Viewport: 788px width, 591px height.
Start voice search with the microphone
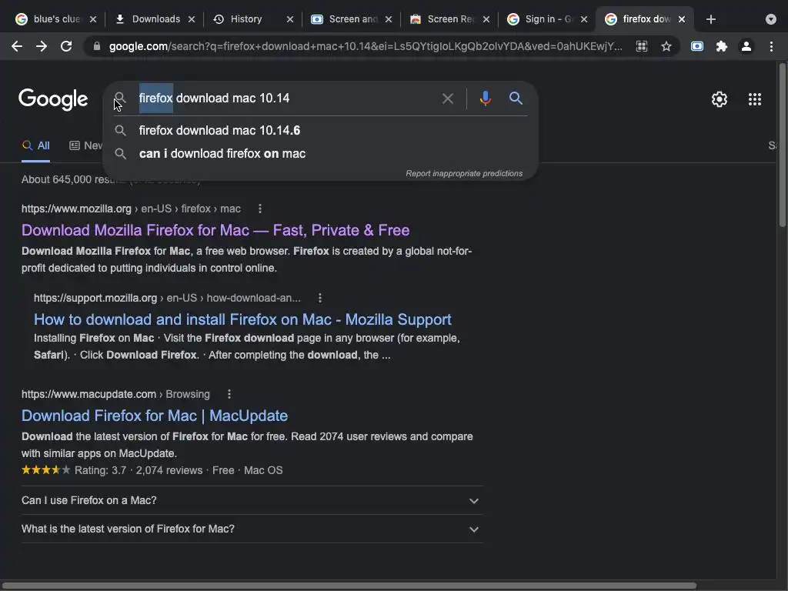click(486, 98)
